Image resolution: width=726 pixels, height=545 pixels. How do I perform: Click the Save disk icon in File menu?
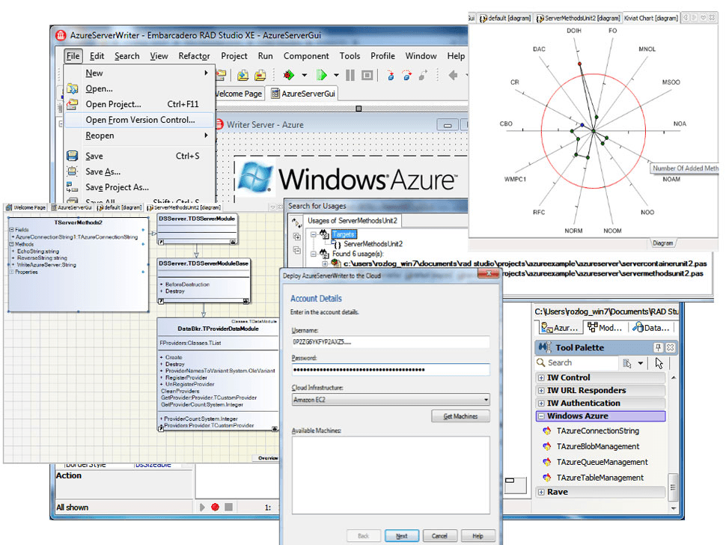coord(73,156)
